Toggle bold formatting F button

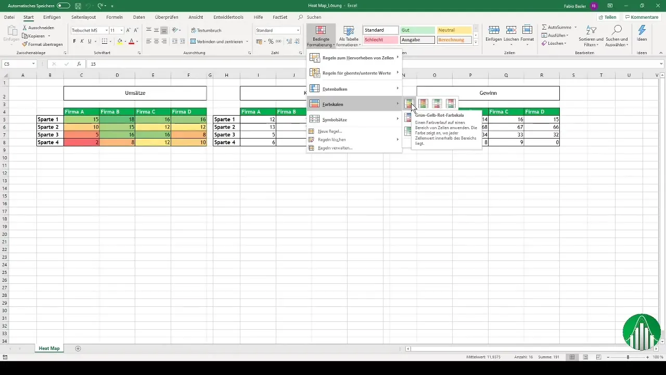point(74,41)
